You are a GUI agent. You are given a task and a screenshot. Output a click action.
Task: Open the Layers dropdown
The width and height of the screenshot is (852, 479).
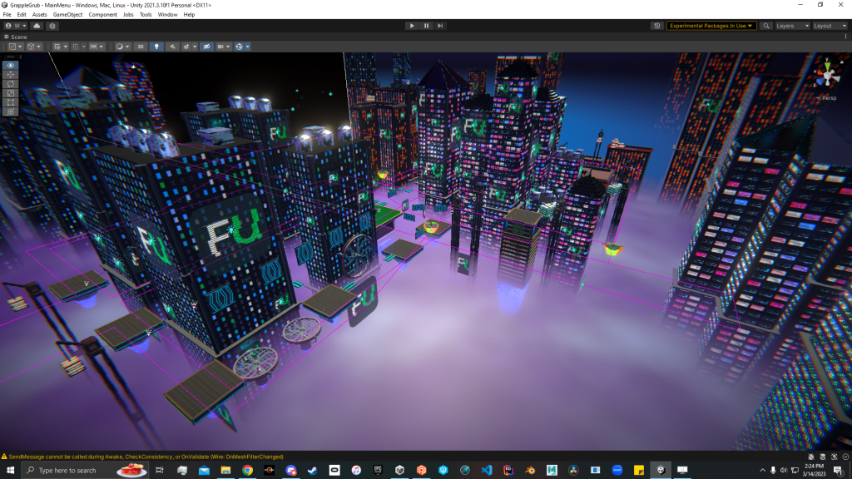790,26
